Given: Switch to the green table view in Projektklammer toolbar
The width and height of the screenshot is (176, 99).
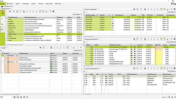Looking at the screenshot, I should click(x=40, y=12).
